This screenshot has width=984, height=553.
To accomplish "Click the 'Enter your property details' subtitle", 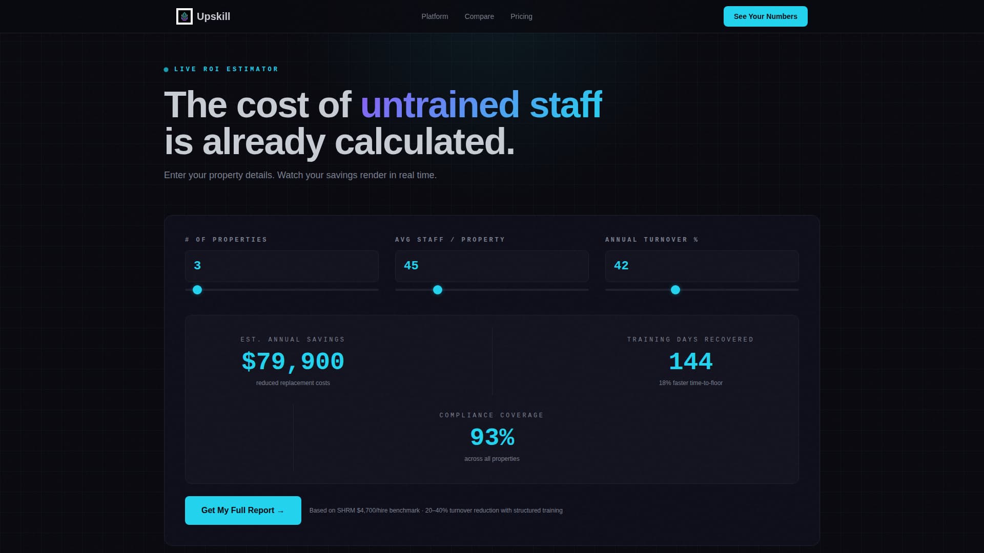I will pyautogui.click(x=300, y=175).
